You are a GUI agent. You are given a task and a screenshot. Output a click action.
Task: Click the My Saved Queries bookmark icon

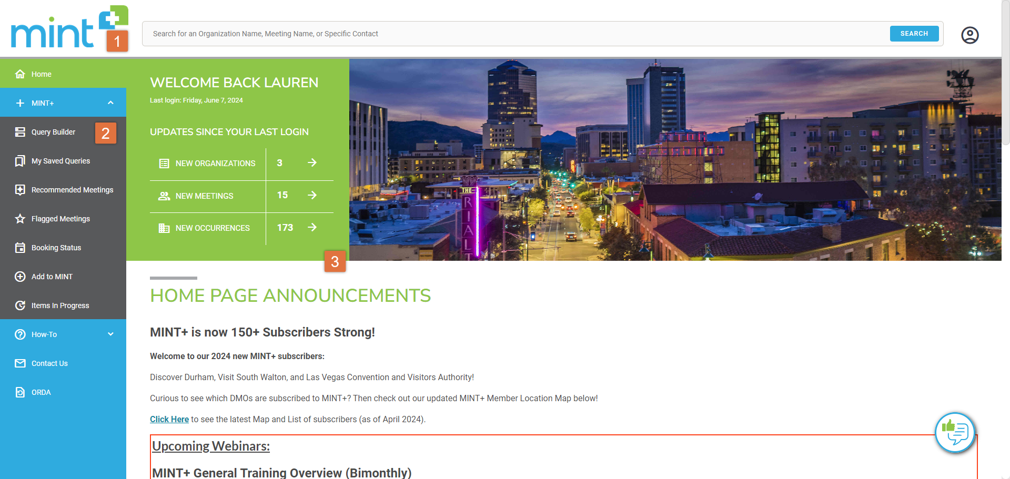pyautogui.click(x=20, y=161)
